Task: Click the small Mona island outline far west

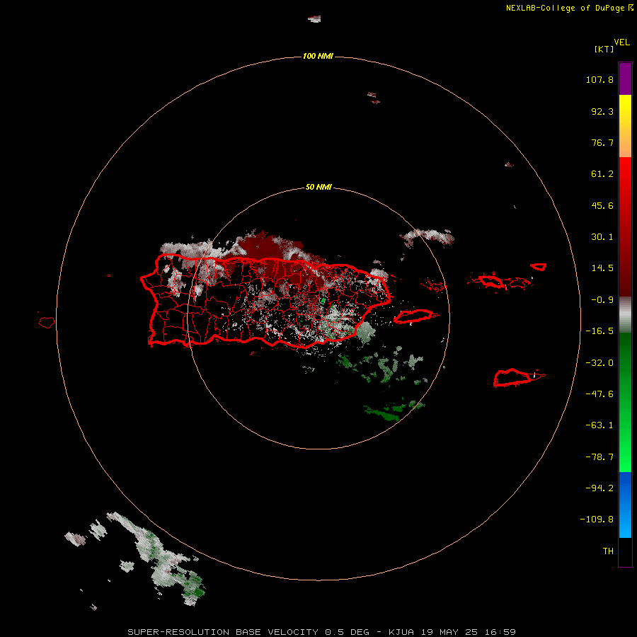Action: point(47,323)
